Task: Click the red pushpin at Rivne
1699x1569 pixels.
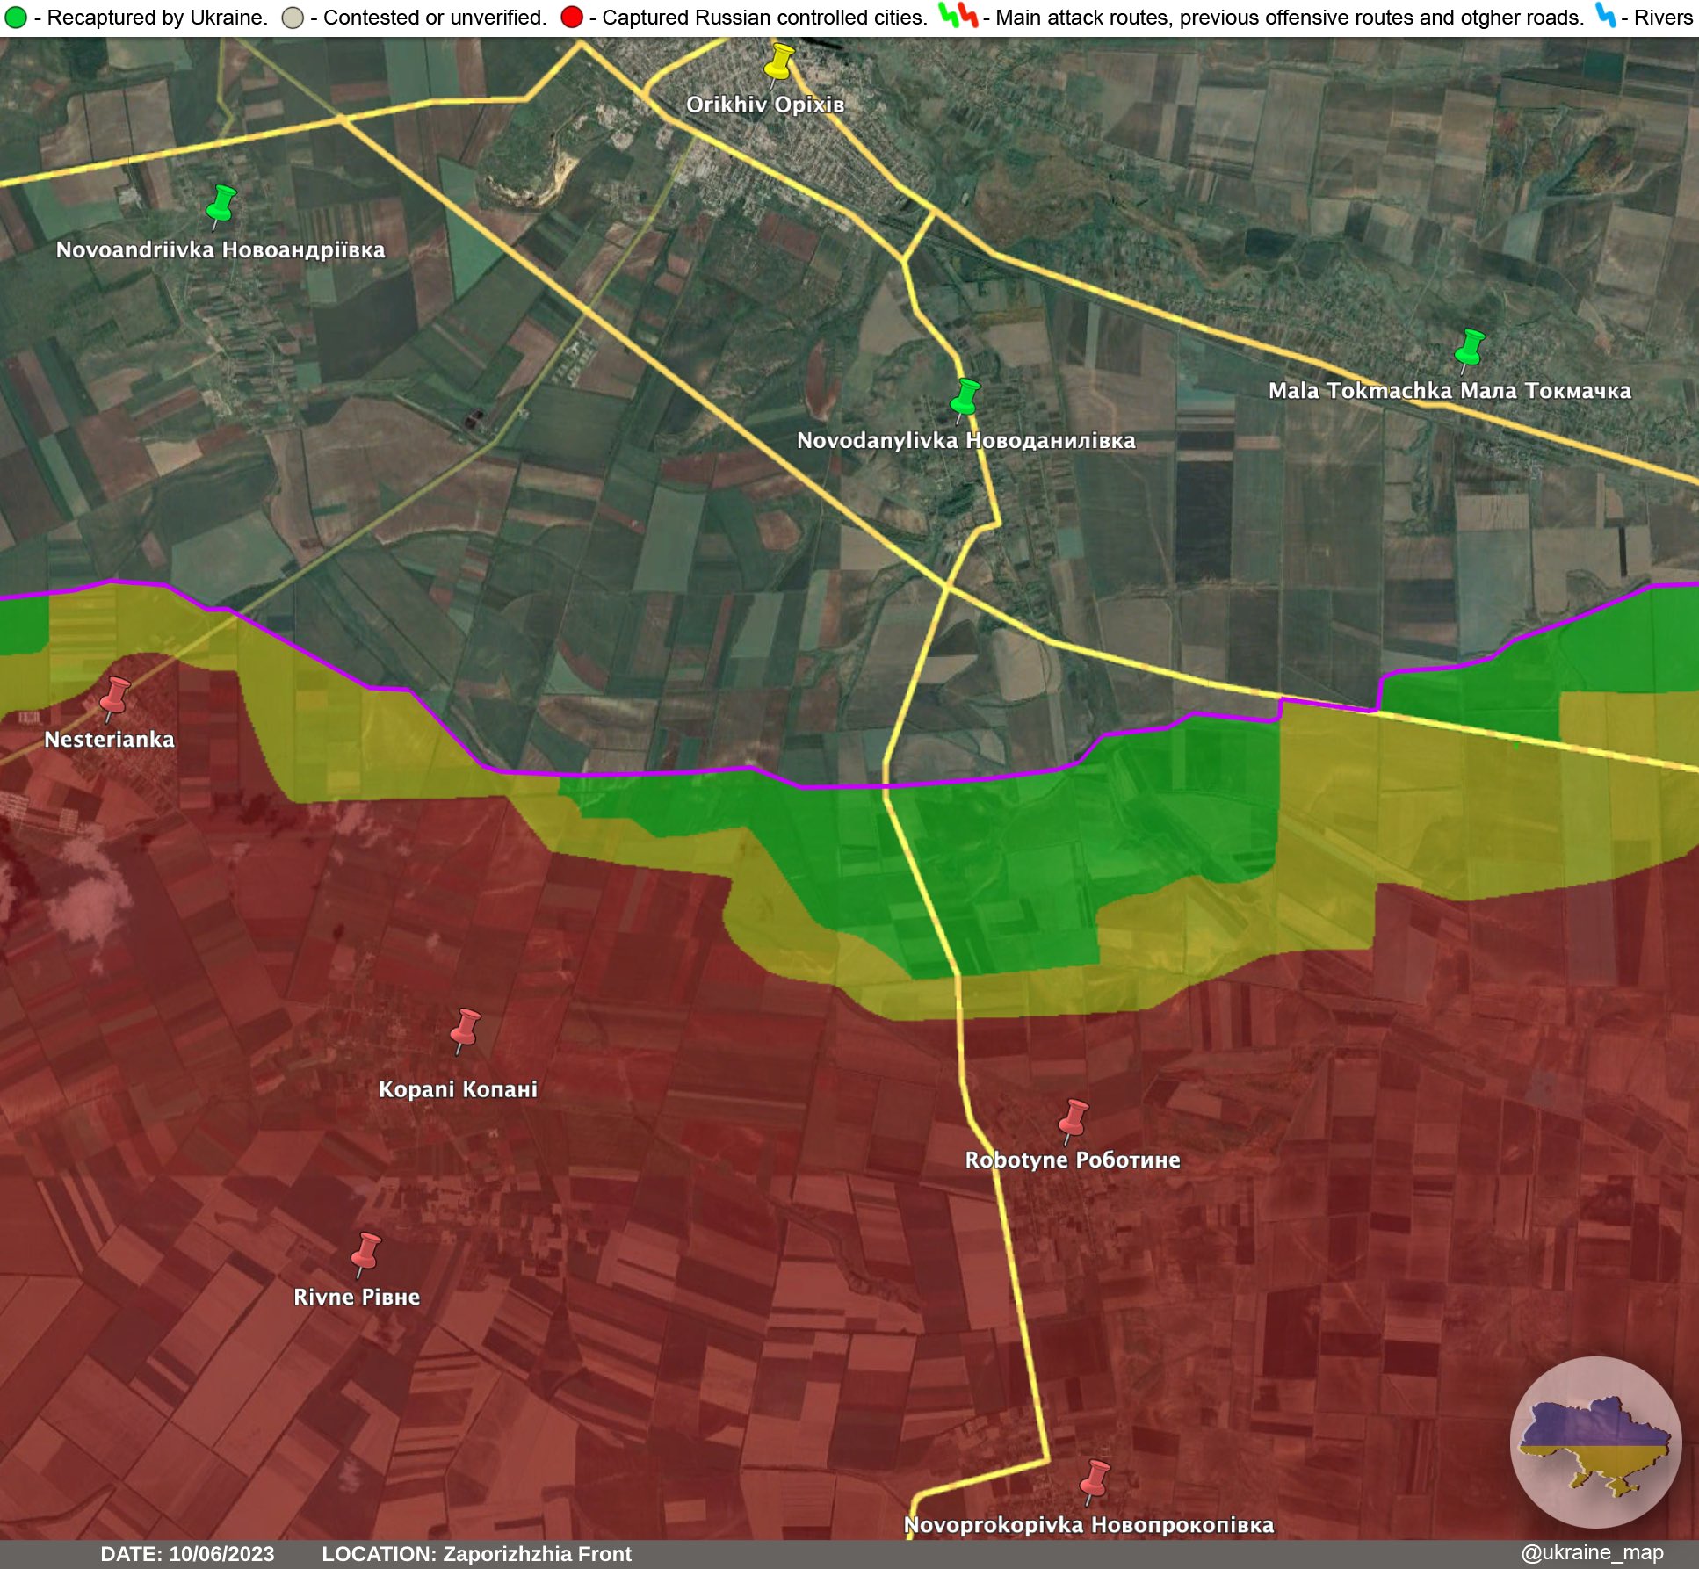Action: pos(365,1254)
